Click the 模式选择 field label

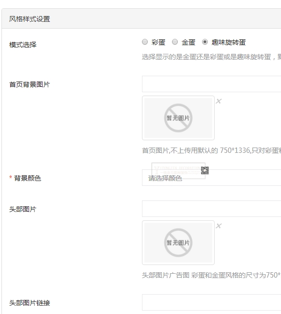(x=23, y=45)
